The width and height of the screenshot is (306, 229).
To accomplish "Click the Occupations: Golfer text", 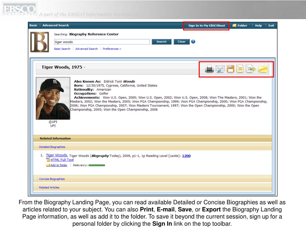I will pos(91,93).
